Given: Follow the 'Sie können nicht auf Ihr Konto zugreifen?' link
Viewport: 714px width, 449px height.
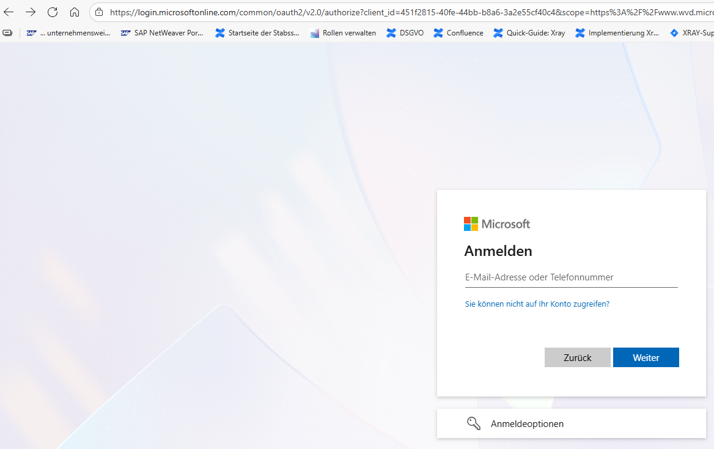Looking at the screenshot, I should (x=537, y=304).
